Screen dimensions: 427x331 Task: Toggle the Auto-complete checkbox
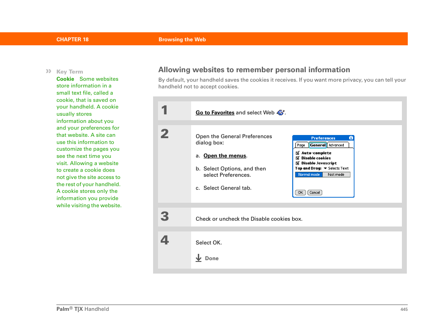(298, 153)
